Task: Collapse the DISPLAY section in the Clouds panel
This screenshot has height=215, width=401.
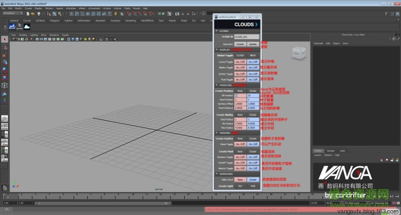Action: click(x=217, y=50)
